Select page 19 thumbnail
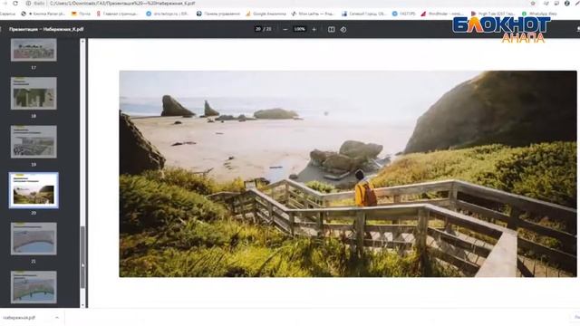 (x=34, y=141)
